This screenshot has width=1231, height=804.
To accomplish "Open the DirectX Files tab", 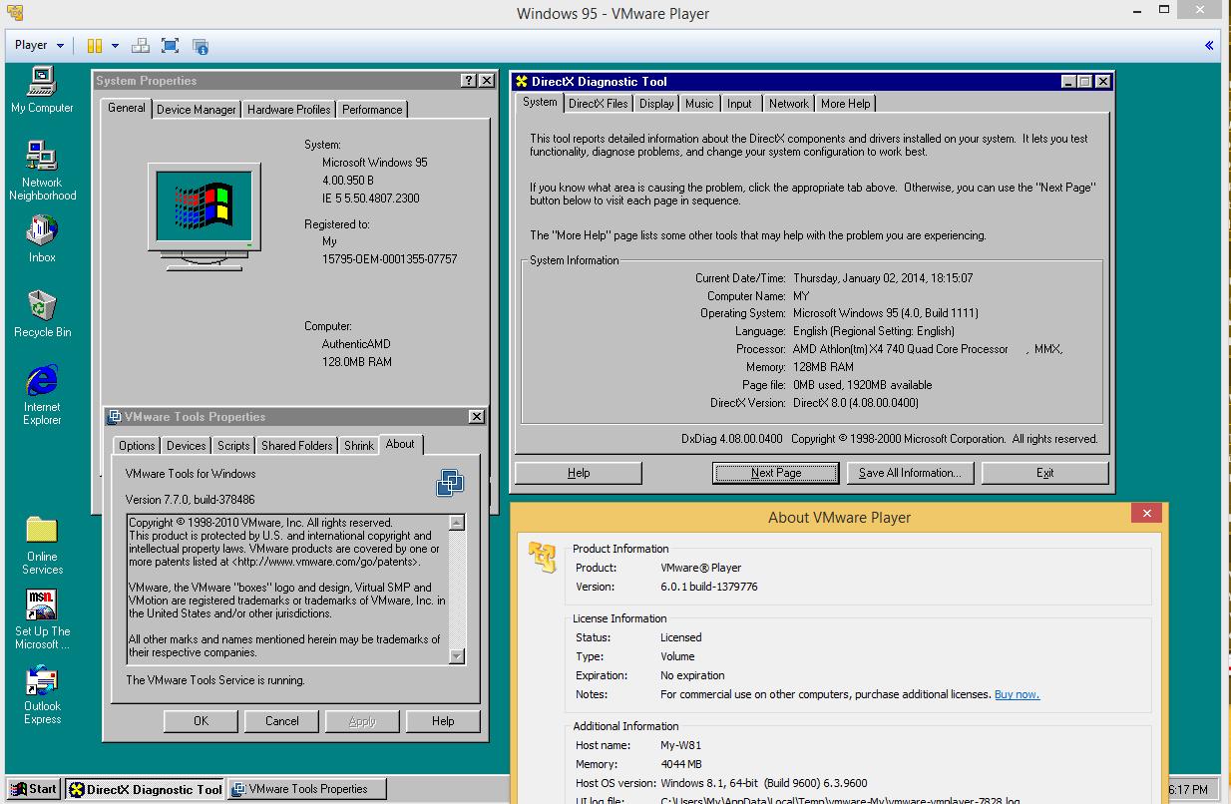I will (x=599, y=104).
